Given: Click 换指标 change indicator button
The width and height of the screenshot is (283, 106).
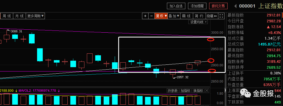Looking at the screenshot, I should tap(198, 91).
